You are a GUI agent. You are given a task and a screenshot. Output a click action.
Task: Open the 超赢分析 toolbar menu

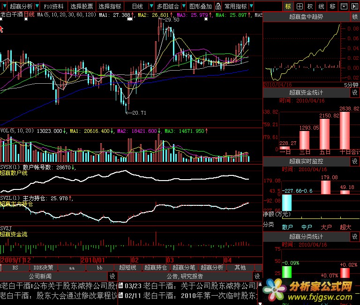[21, 7]
